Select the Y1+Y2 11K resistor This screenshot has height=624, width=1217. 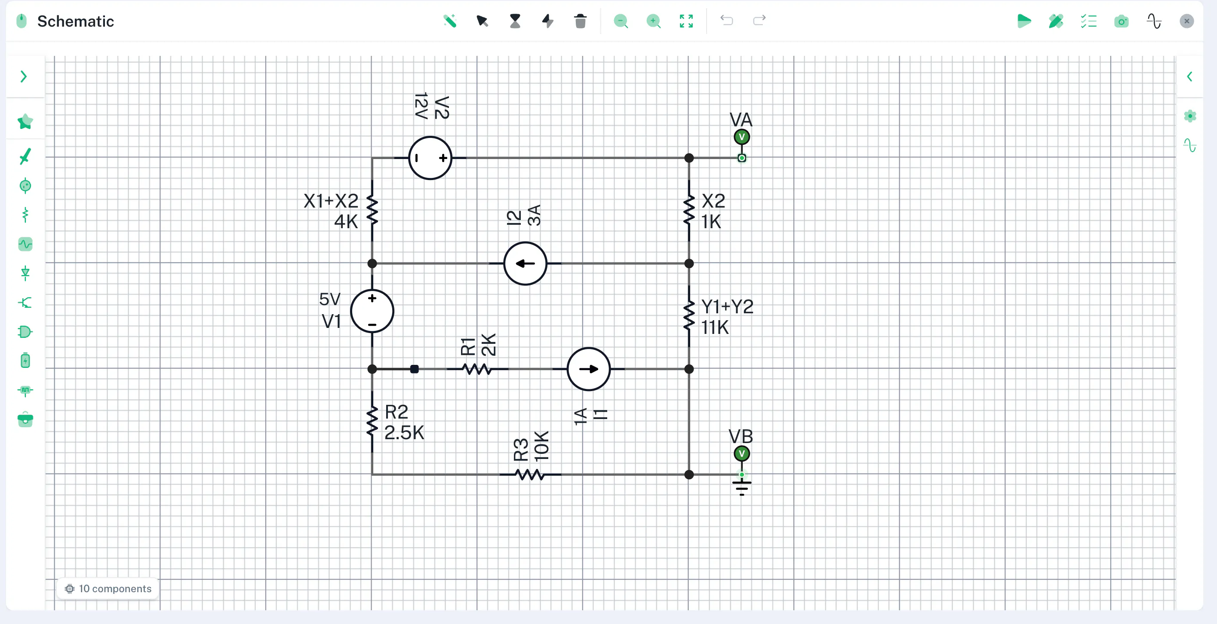689,316
